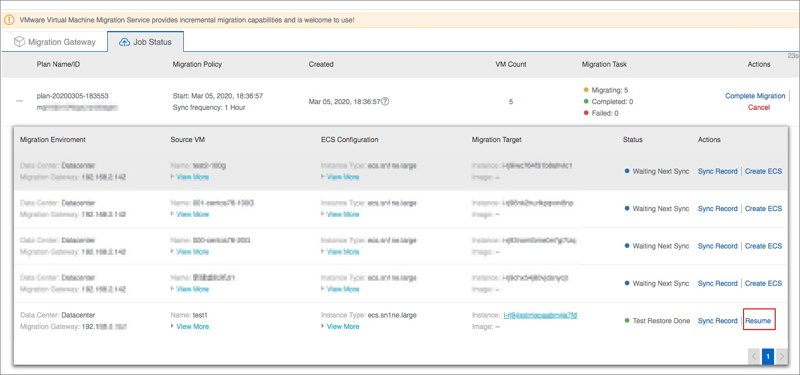Click the Instance Type: ecs.sn1ne.large text
The width and height of the screenshot is (800, 375).
369,315
